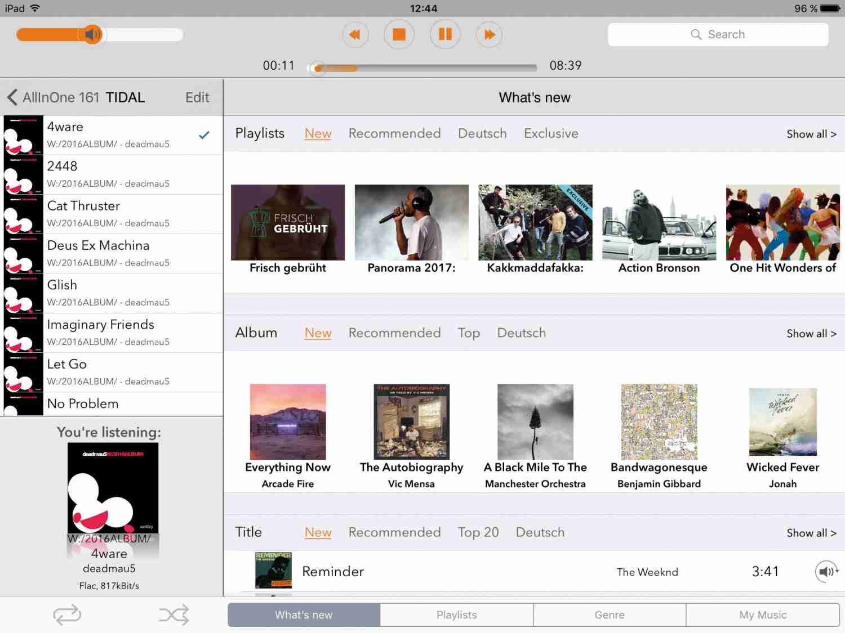Click artist name The Weeknd

click(647, 572)
